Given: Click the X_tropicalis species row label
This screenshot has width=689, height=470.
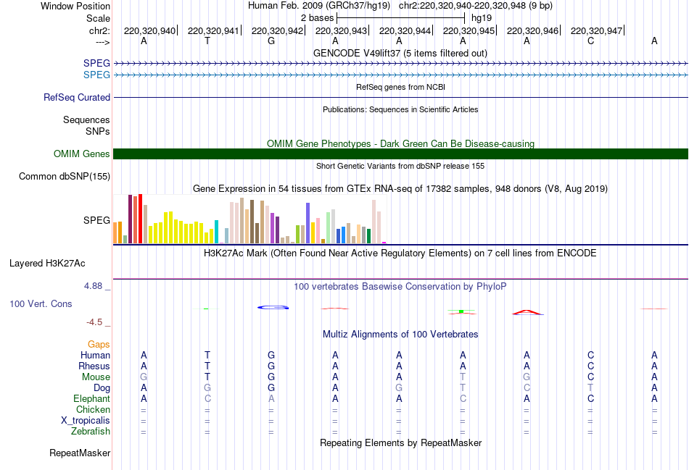Looking at the screenshot, I should (86, 421).
